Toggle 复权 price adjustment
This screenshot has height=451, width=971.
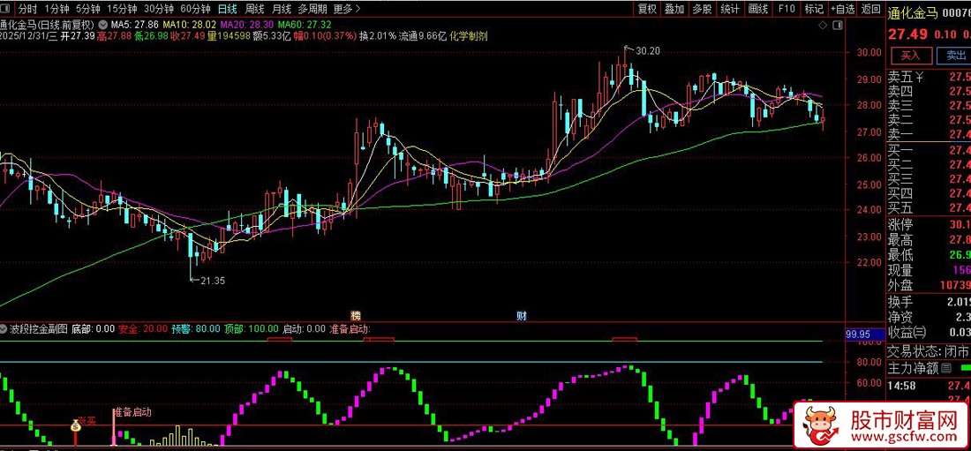pos(646,9)
